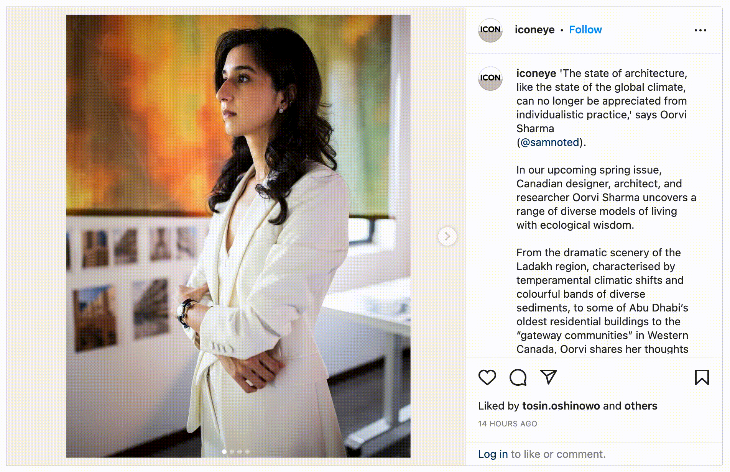
Task: Jump to fourth carousel dot
Action: (247, 451)
